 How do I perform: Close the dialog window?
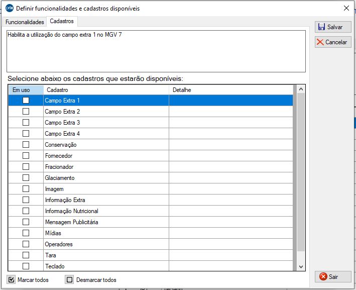point(346,8)
